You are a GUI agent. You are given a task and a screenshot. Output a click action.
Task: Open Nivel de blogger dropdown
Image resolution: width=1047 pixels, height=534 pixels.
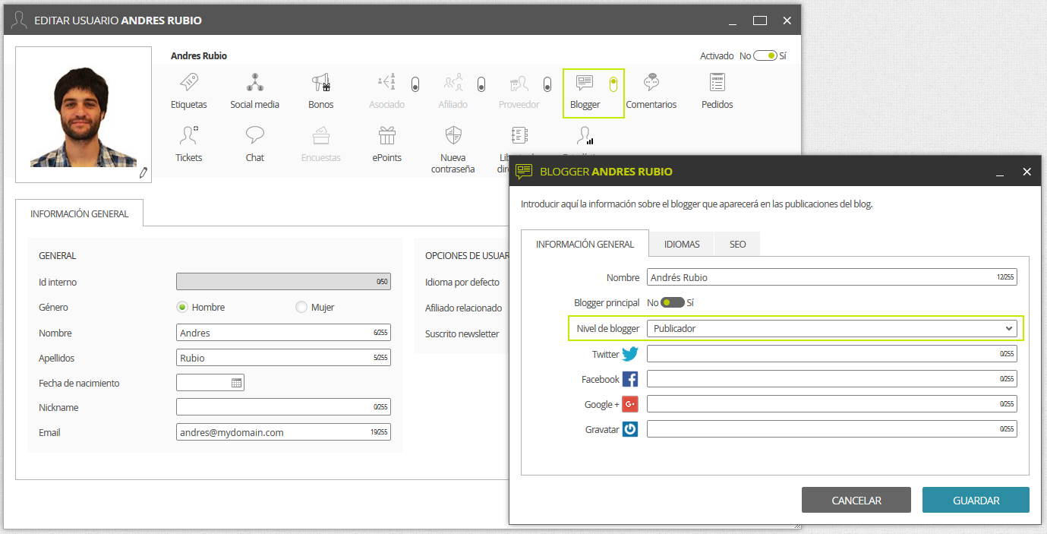(x=832, y=328)
